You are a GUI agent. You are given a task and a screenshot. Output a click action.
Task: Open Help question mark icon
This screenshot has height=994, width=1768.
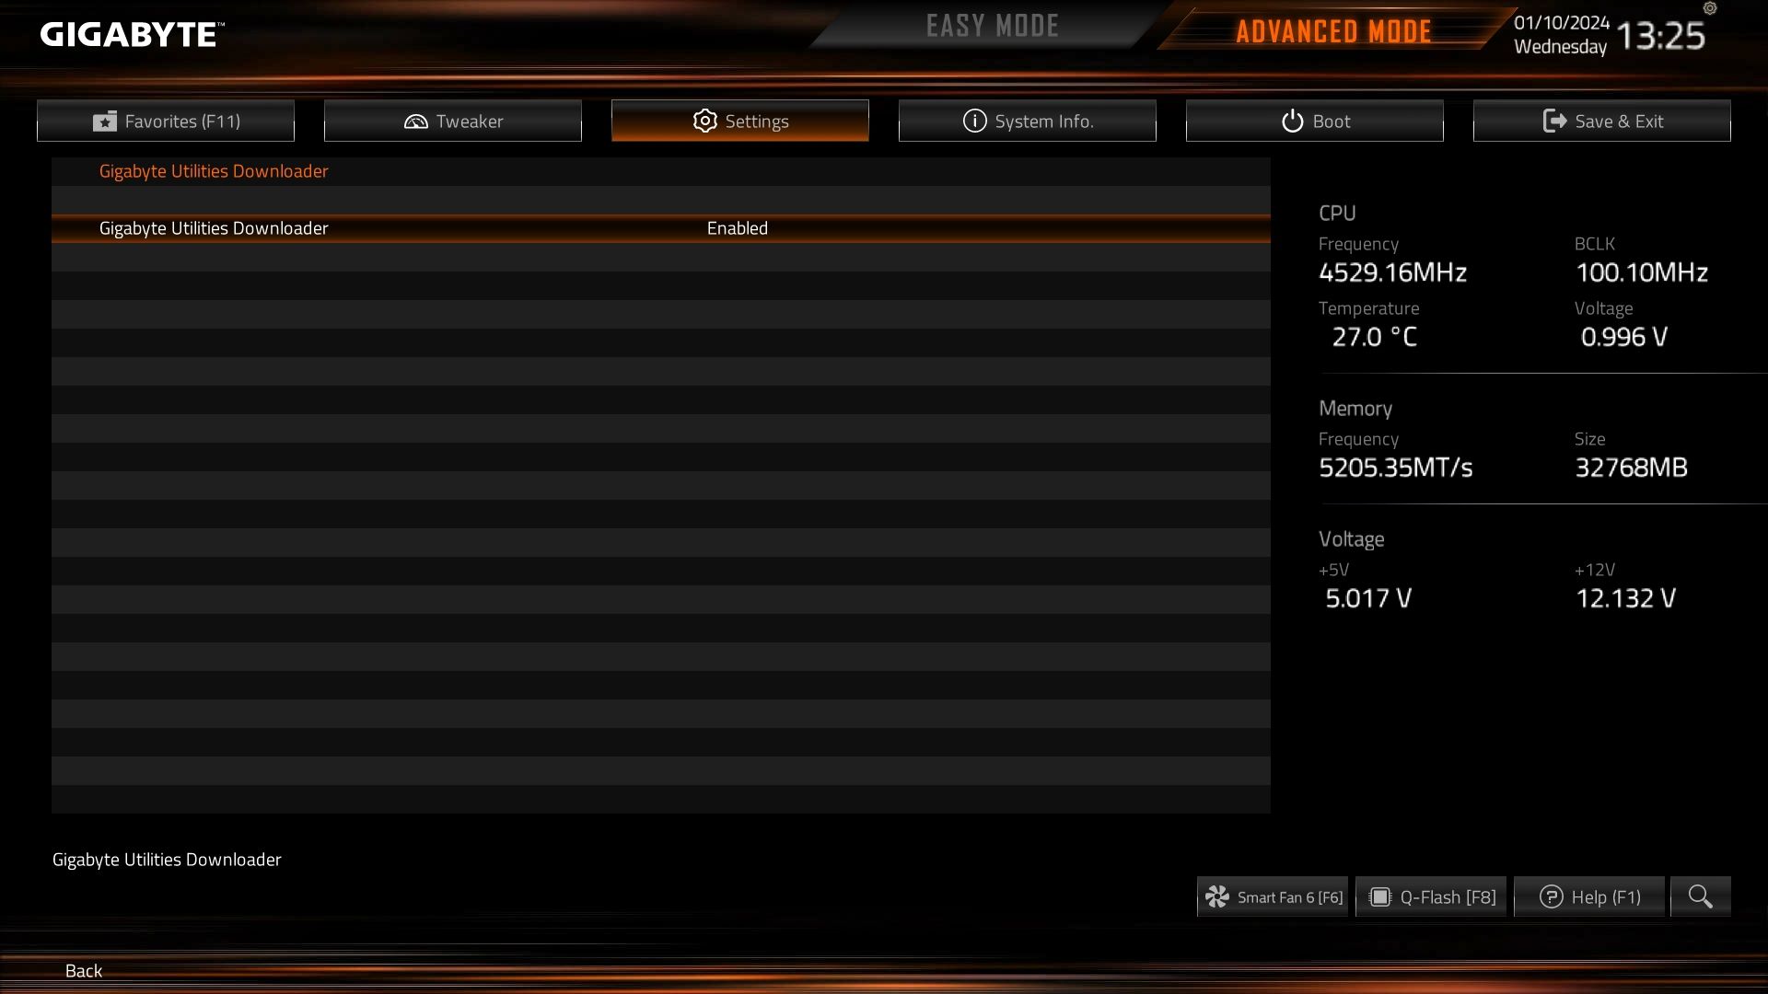pos(1551,896)
